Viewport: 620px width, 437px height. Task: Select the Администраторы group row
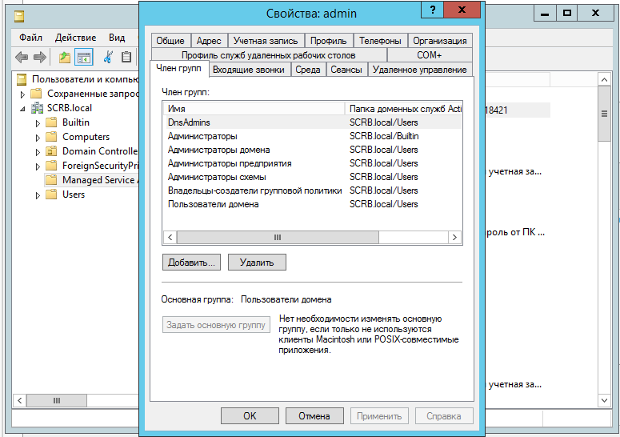(x=312, y=136)
